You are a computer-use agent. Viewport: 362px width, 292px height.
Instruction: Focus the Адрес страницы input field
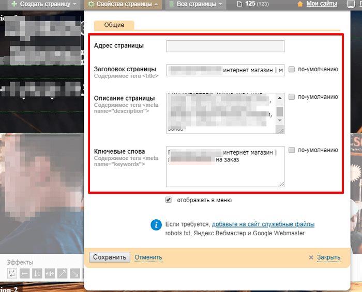click(x=225, y=46)
